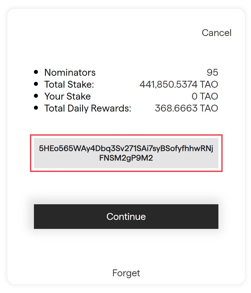This screenshot has width=251, height=293.
Task: Click the address ending FNSM2gP9M2
Action: pyautogui.click(x=126, y=158)
